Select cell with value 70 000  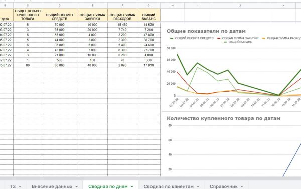point(60,25)
